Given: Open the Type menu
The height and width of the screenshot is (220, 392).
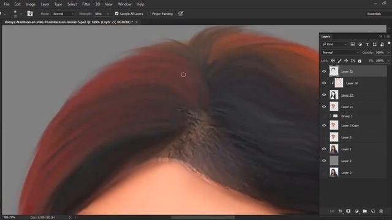Looking at the screenshot, I should tap(58, 4).
